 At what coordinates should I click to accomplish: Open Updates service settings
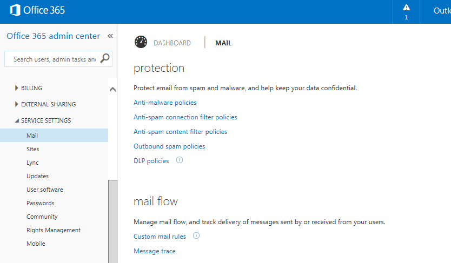click(x=38, y=176)
